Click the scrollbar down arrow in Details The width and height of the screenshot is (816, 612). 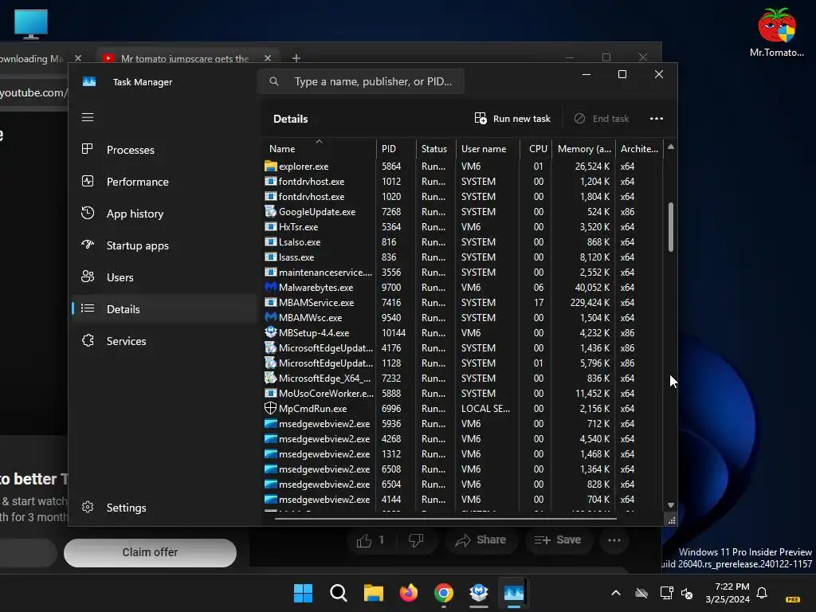pyautogui.click(x=671, y=504)
